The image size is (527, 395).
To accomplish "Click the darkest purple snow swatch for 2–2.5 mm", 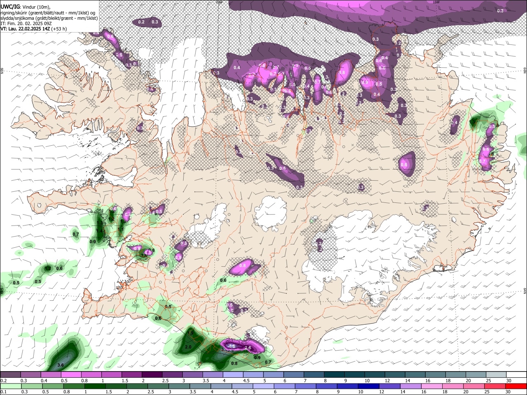I will (152, 375).
